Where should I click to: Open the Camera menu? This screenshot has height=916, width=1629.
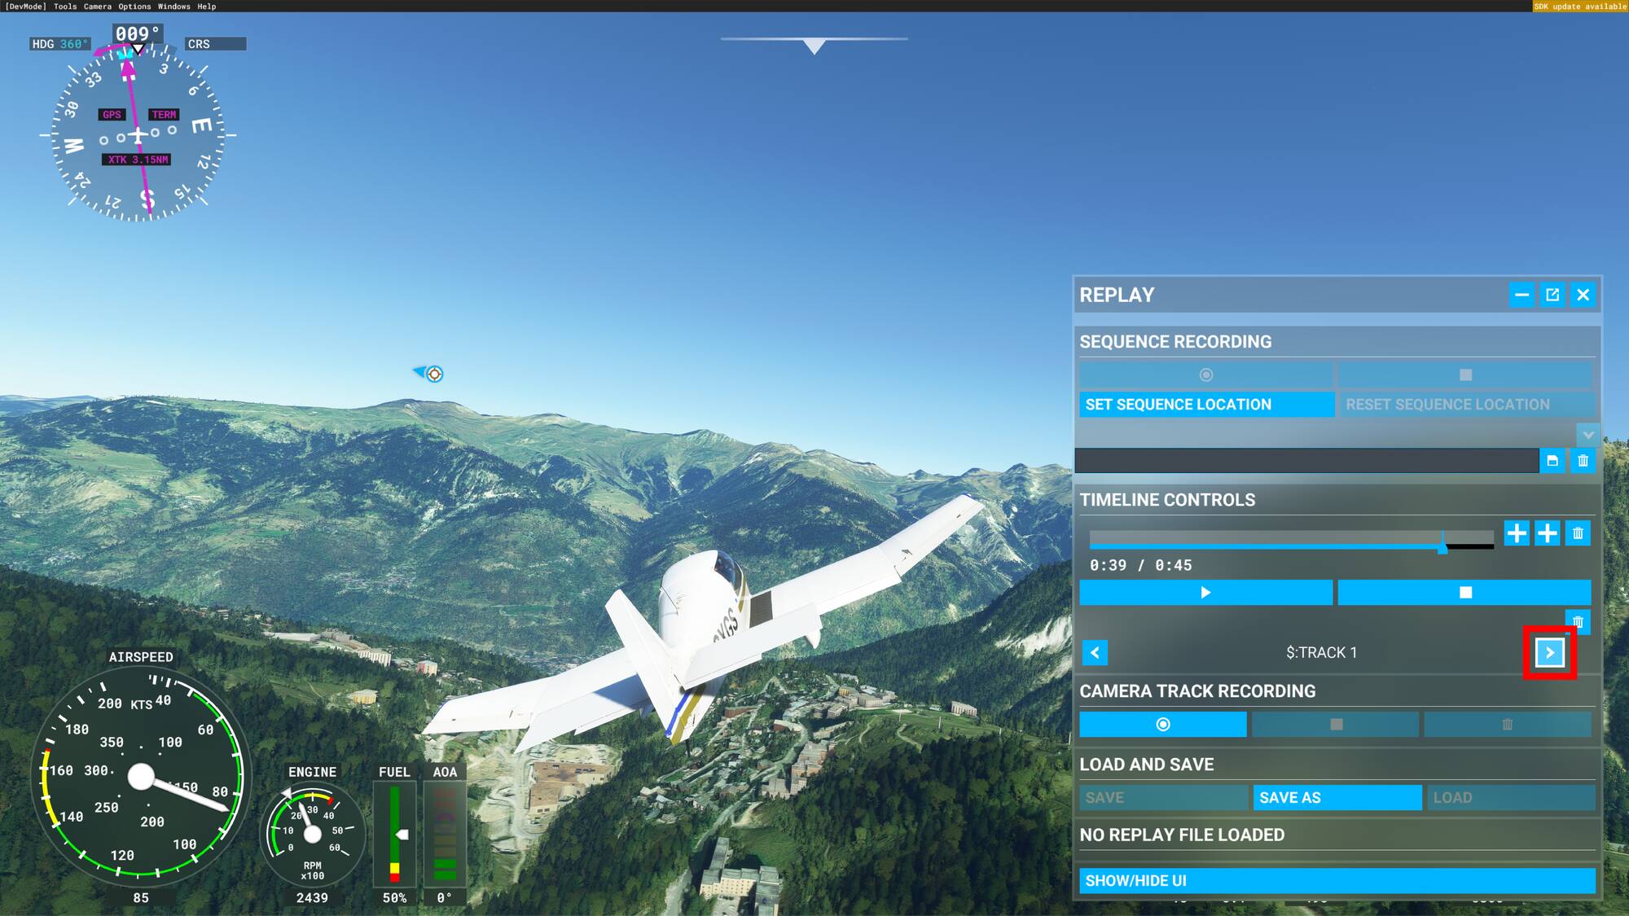tap(97, 7)
